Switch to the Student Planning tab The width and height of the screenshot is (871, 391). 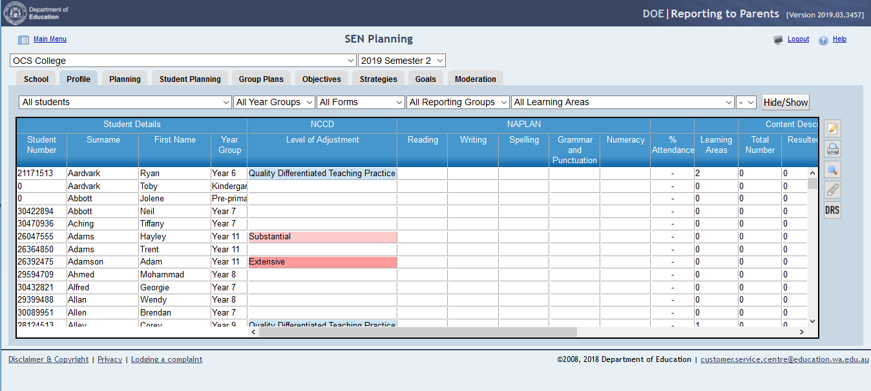pos(190,79)
